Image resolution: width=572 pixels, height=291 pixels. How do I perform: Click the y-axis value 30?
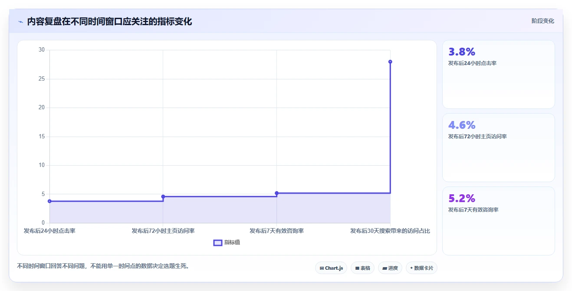click(42, 50)
